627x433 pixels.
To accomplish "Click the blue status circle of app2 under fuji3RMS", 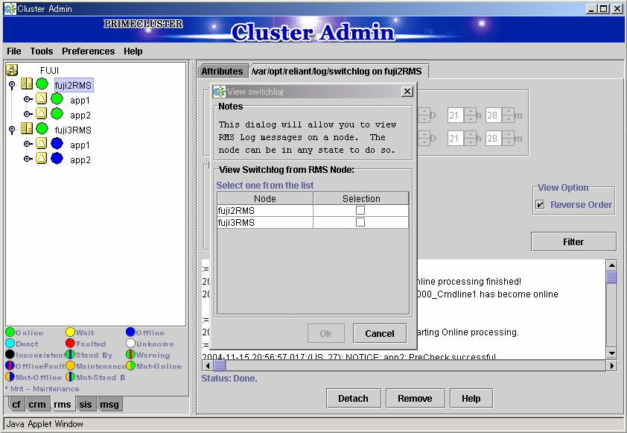I will 57,159.
